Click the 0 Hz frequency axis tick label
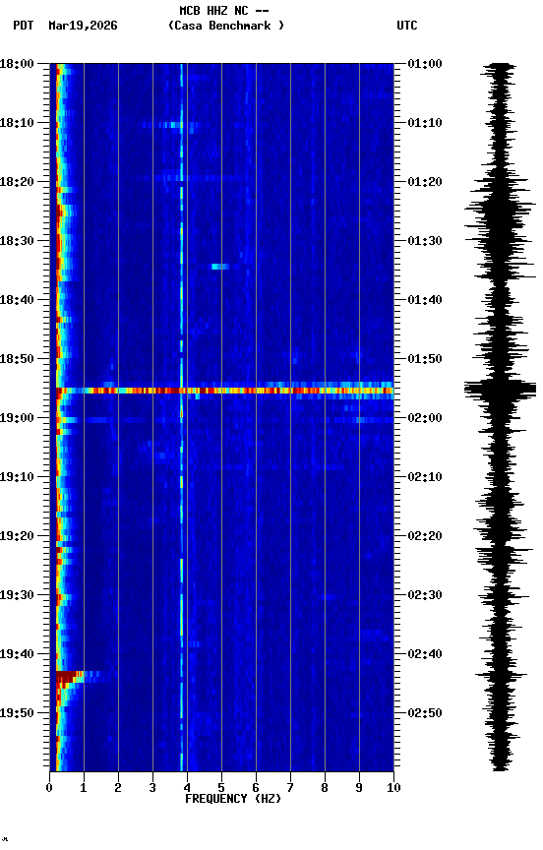This screenshot has width=543, height=850. click(49, 788)
